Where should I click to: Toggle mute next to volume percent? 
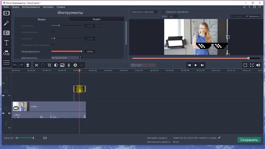pos(99,26)
